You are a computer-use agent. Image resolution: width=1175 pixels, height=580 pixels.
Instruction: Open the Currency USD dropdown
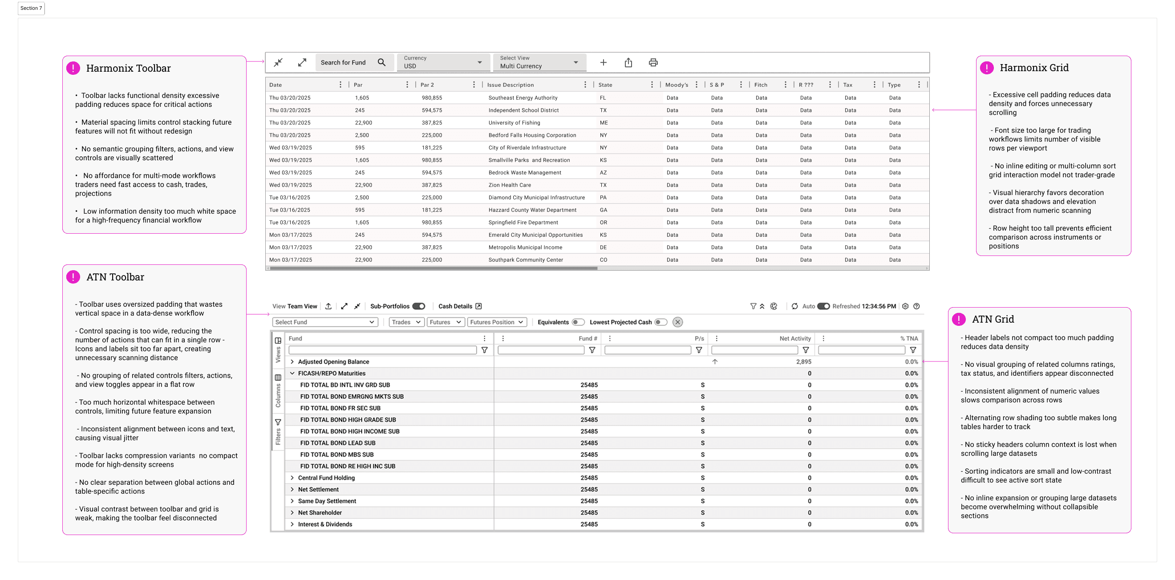click(x=443, y=62)
